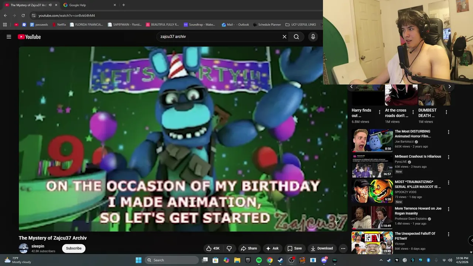Viewport: 473px width, 266px height.
Task: Open MrBeast Crashout Is Hilarious thumbnail
Action: 372,166
